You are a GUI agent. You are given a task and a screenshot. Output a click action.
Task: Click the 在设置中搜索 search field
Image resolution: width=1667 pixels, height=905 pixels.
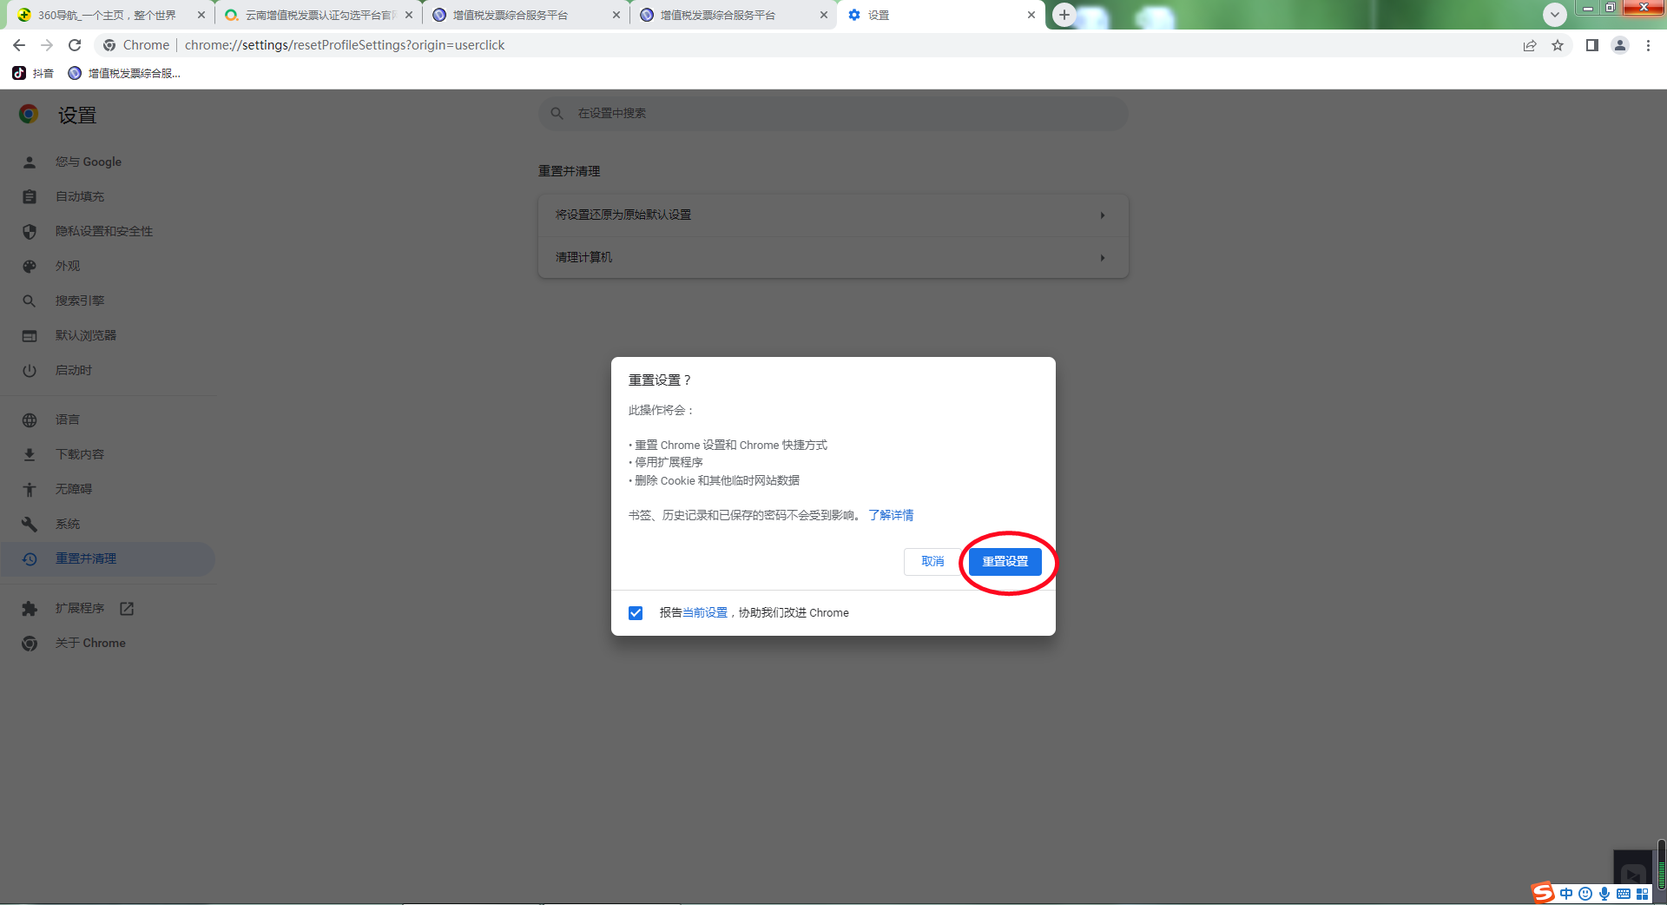pos(833,113)
